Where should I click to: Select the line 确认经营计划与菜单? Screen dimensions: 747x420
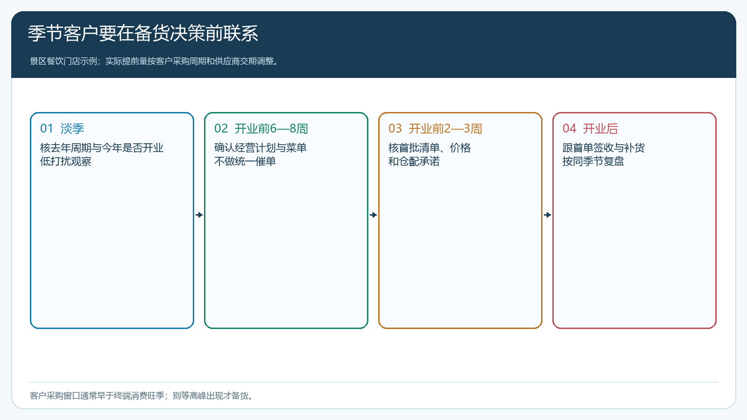(261, 148)
